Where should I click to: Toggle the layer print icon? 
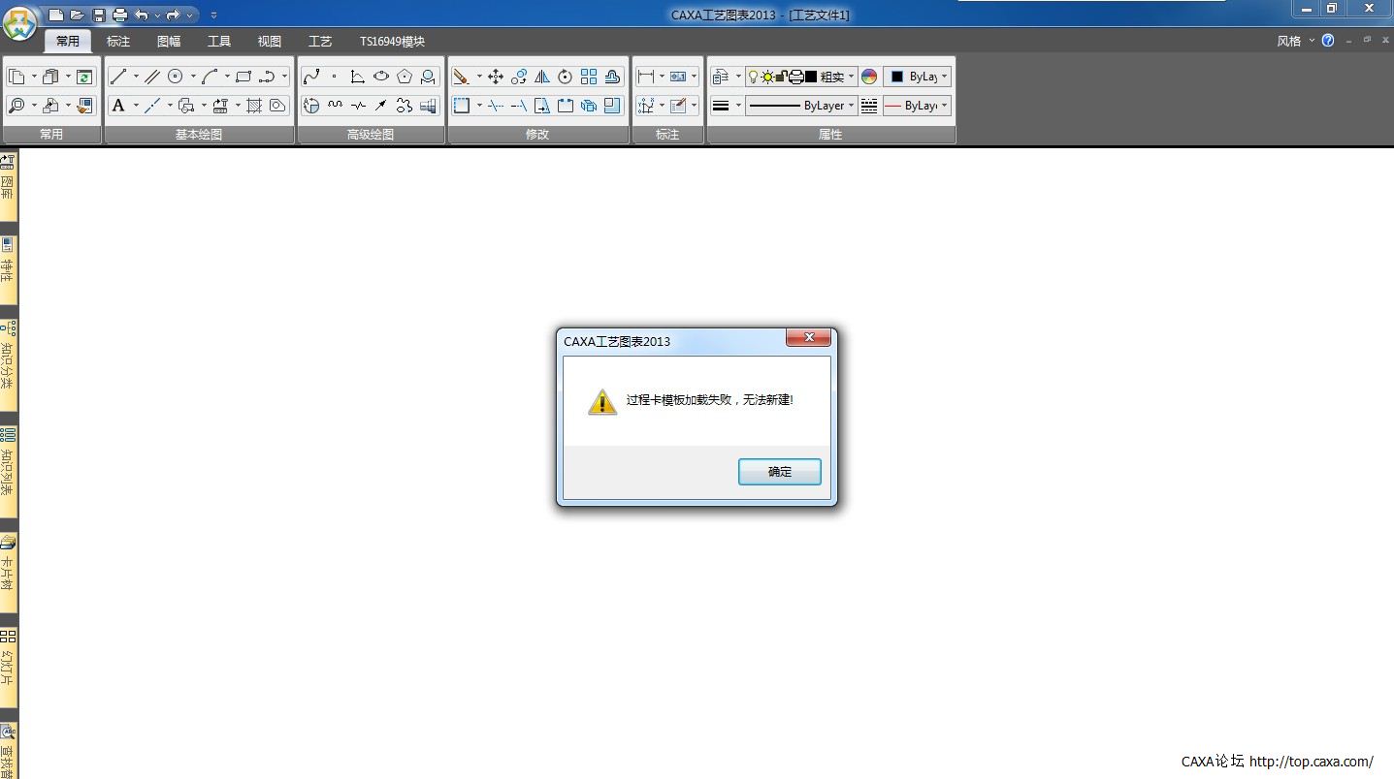coord(795,77)
